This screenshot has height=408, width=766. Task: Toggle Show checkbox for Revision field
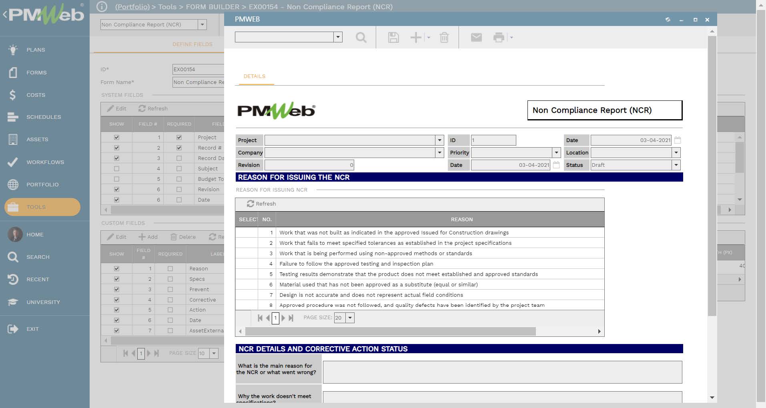coord(116,189)
